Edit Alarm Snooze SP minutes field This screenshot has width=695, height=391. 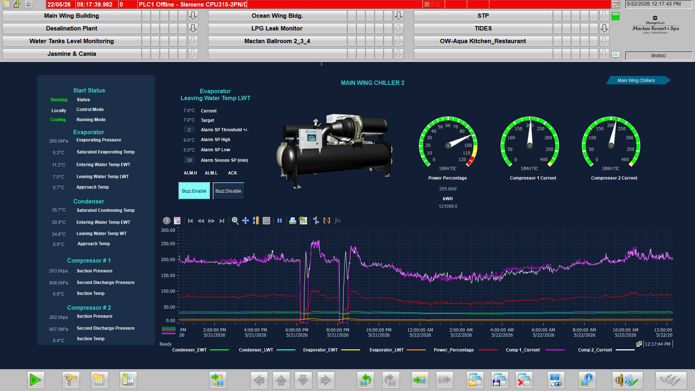tap(189, 160)
